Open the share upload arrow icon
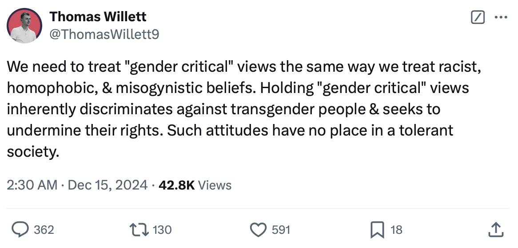The width and height of the screenshot is (518, 248). (497, 229)
